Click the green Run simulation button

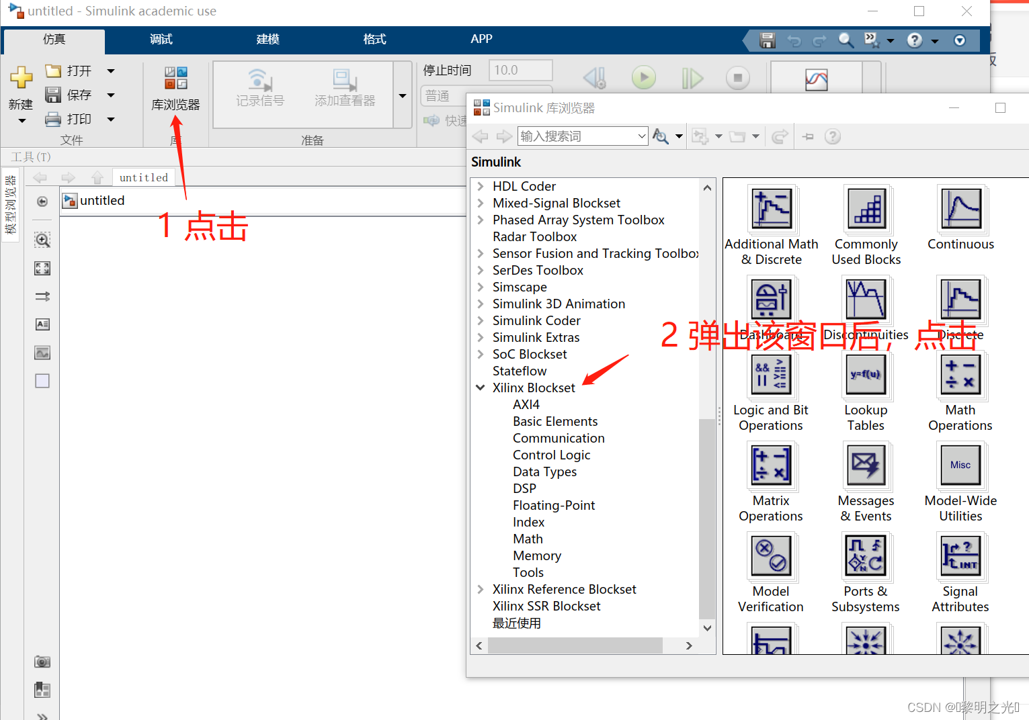coord(644,78)
